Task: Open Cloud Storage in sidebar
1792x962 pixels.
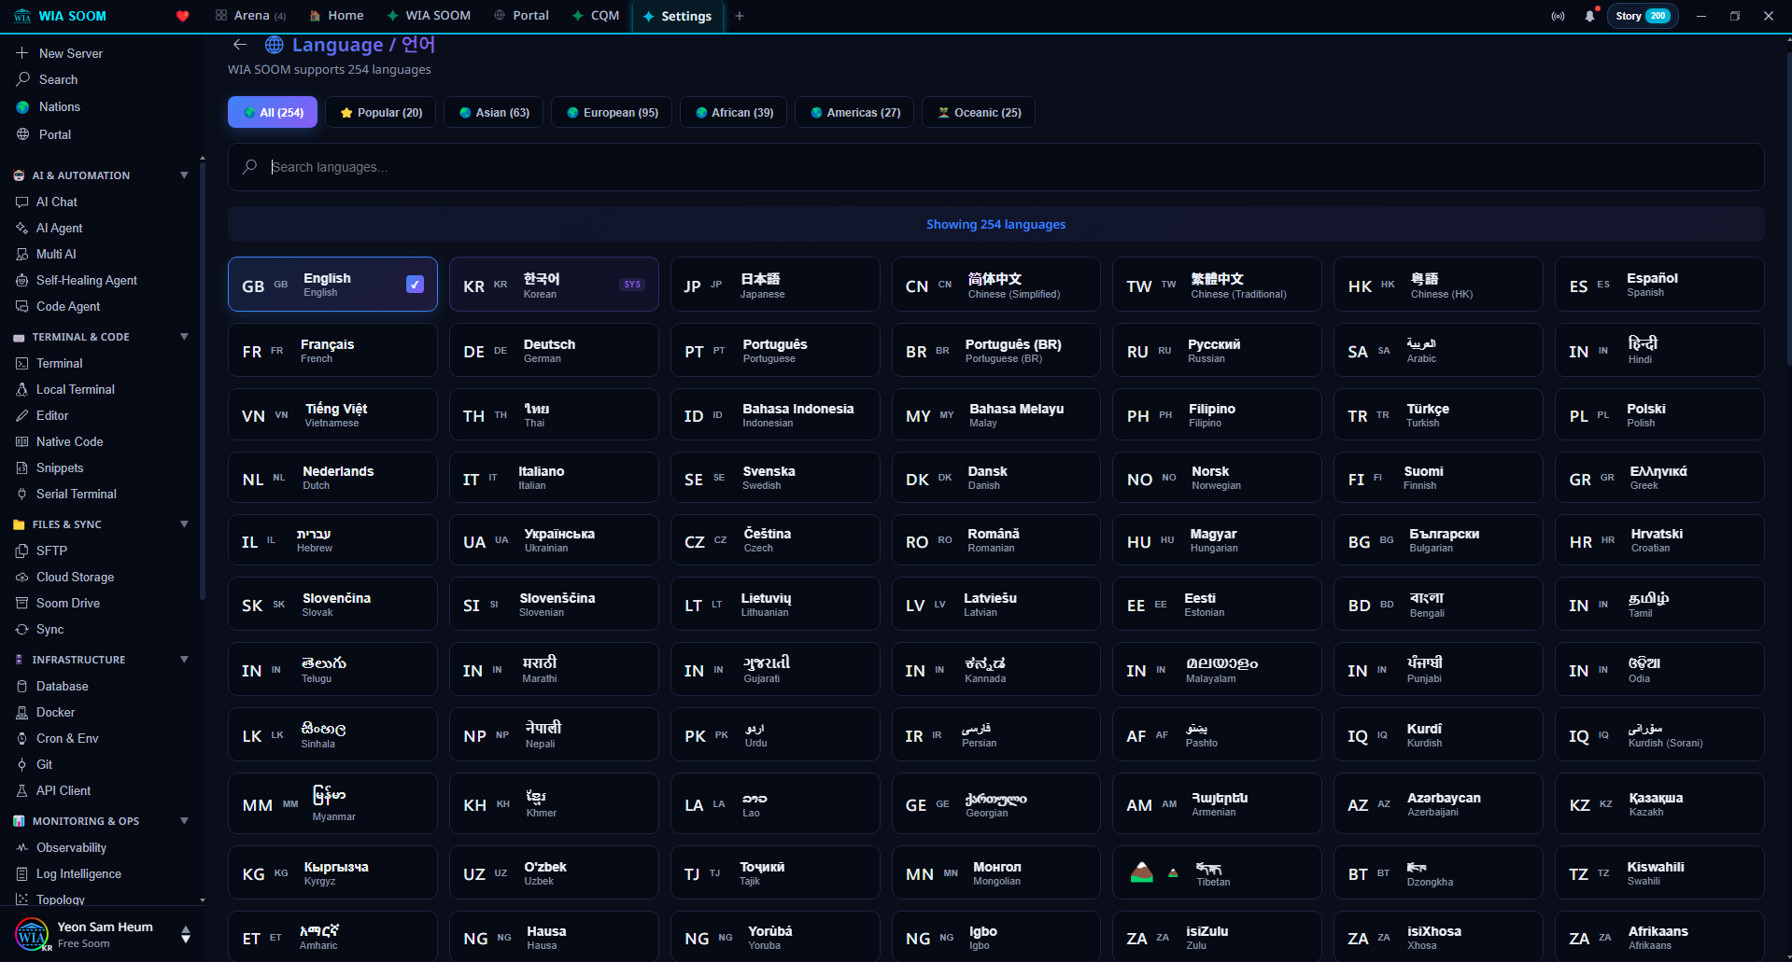Action: point(75,577)
